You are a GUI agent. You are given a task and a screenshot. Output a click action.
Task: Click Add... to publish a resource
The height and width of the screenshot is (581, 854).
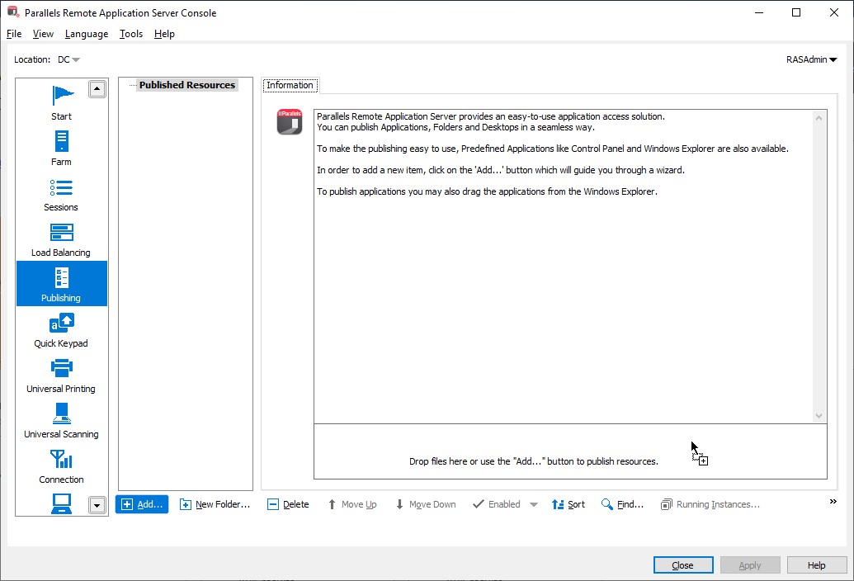tap(142, 504)
